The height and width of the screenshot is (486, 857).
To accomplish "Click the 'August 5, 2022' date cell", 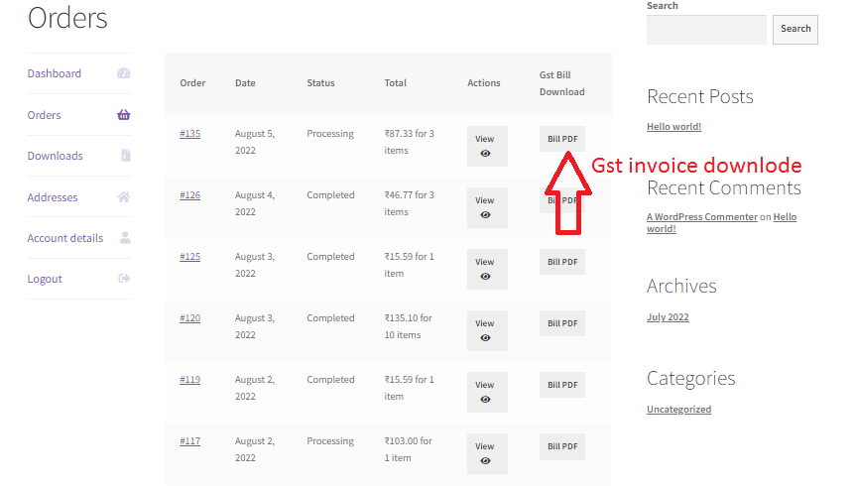I will [x=255, y=142].
